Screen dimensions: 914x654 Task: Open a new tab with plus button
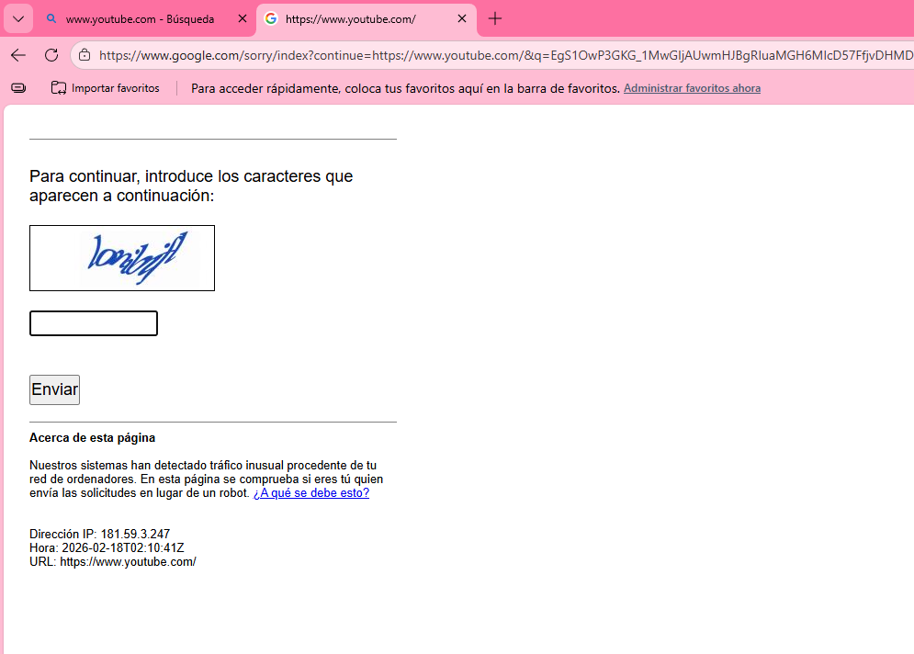495,18
